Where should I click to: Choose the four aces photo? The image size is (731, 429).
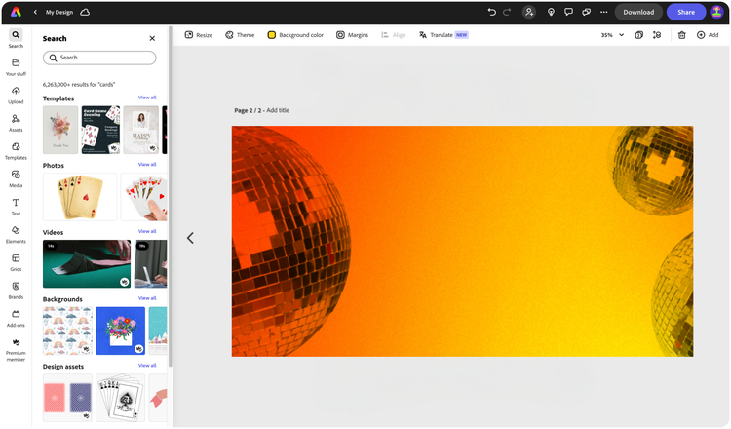pyautogui.click(x=80, y=197)
